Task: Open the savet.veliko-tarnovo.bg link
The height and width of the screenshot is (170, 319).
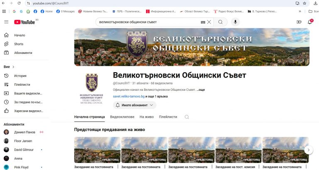Action: 129,96
